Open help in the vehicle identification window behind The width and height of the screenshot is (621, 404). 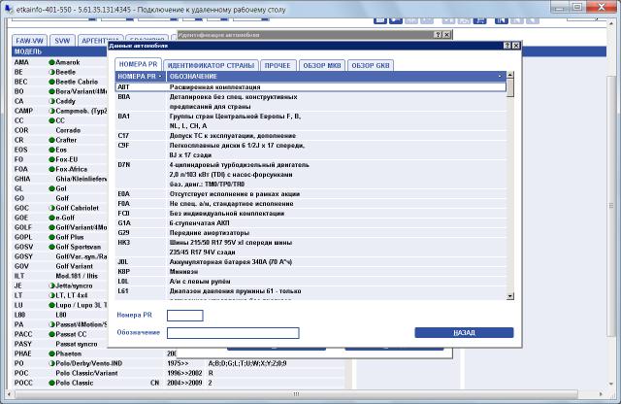[438, 35]
